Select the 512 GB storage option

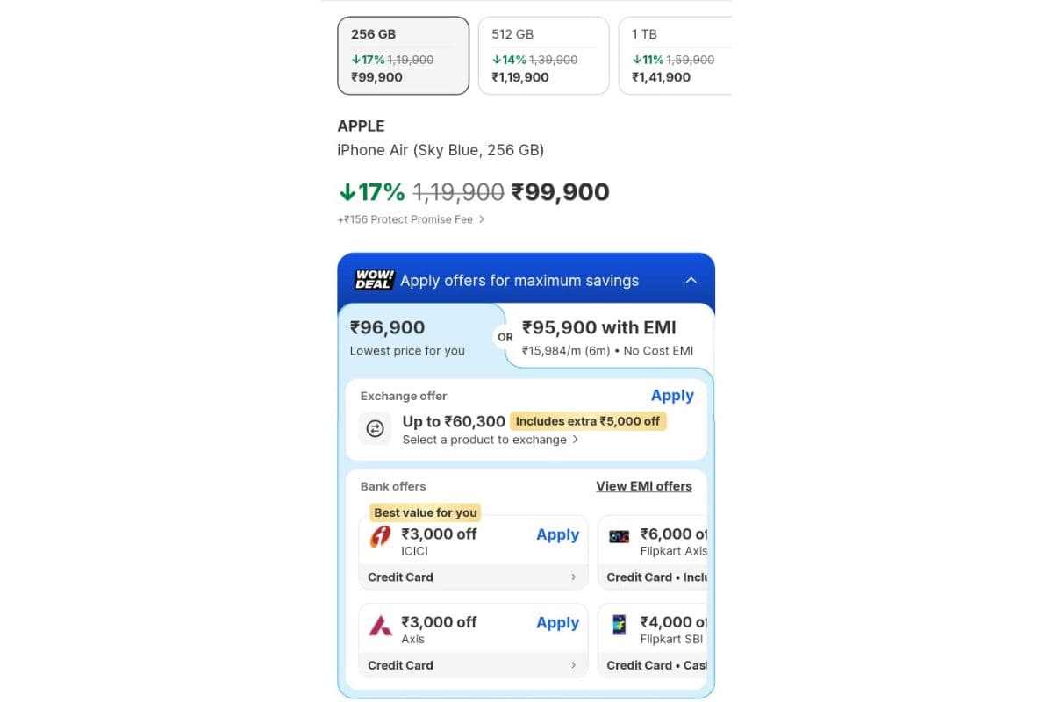pos(543,55)
